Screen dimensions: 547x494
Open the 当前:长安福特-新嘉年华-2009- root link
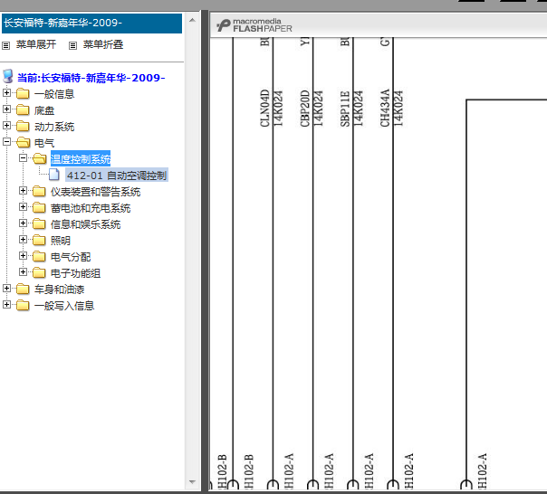point(91,78)
